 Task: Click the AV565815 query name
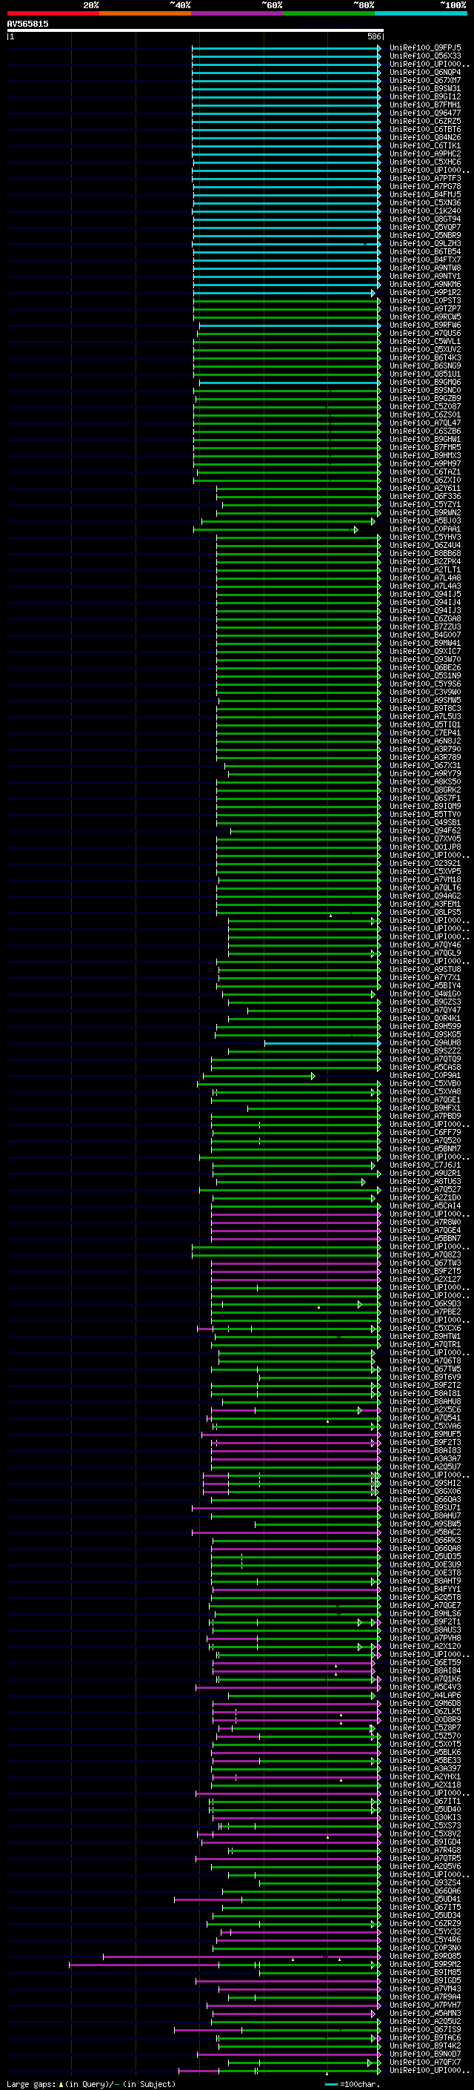[x=27, y=24]
